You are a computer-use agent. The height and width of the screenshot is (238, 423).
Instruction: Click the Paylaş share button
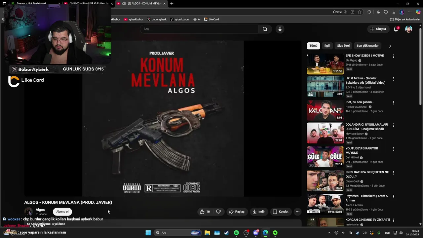[x=237, y=212]
